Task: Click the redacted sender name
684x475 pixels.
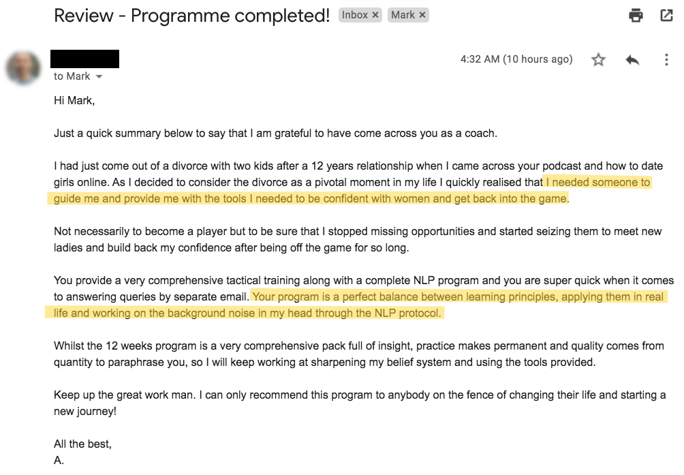Action: click(x=85, y=59)
